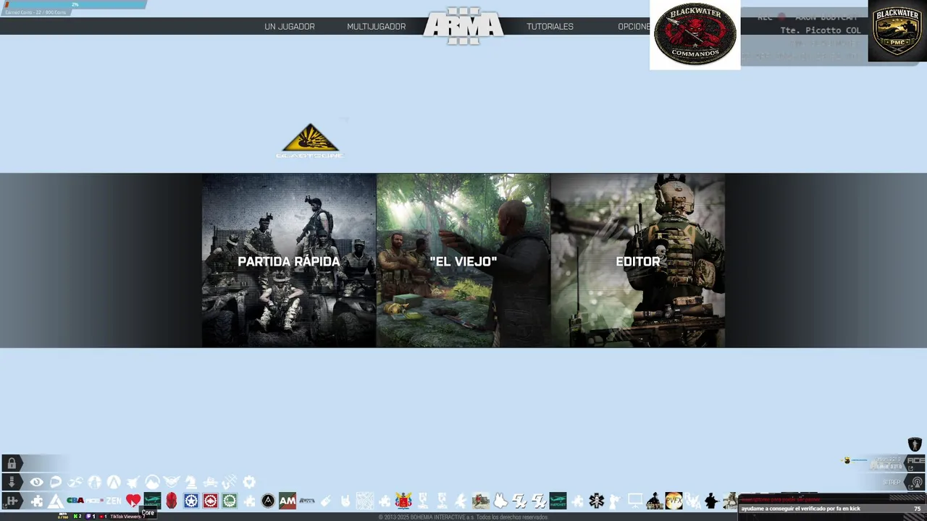
Task: Click the red gear emblem mod icon
Action: 210,501
